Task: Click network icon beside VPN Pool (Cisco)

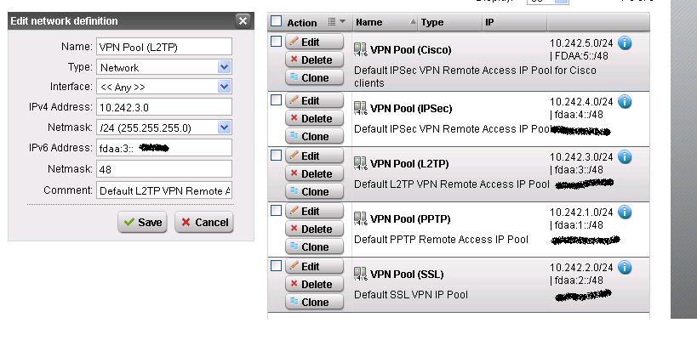Action: coord(361,50)
